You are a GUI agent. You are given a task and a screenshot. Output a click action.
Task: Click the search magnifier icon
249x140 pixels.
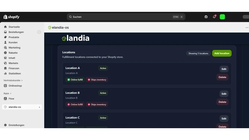coord(70,17)
